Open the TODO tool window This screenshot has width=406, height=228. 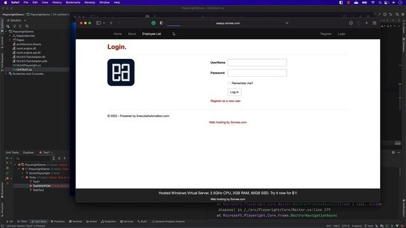pos(22,222)
